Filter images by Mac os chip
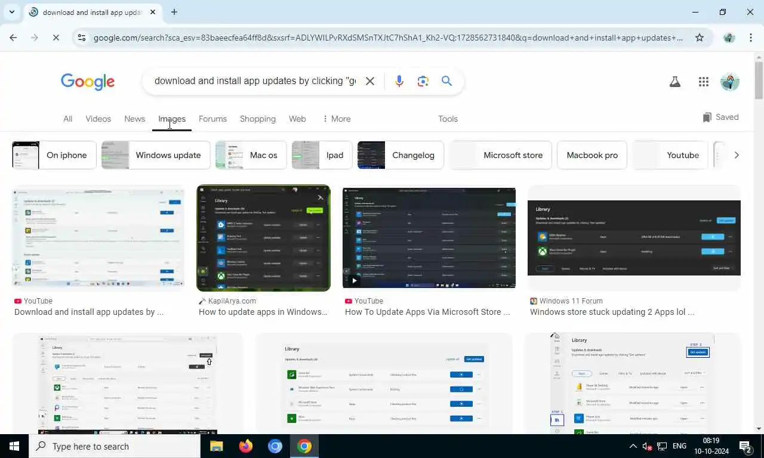The image size is (764, 458). pyautogui.click(x=251, y=155)
